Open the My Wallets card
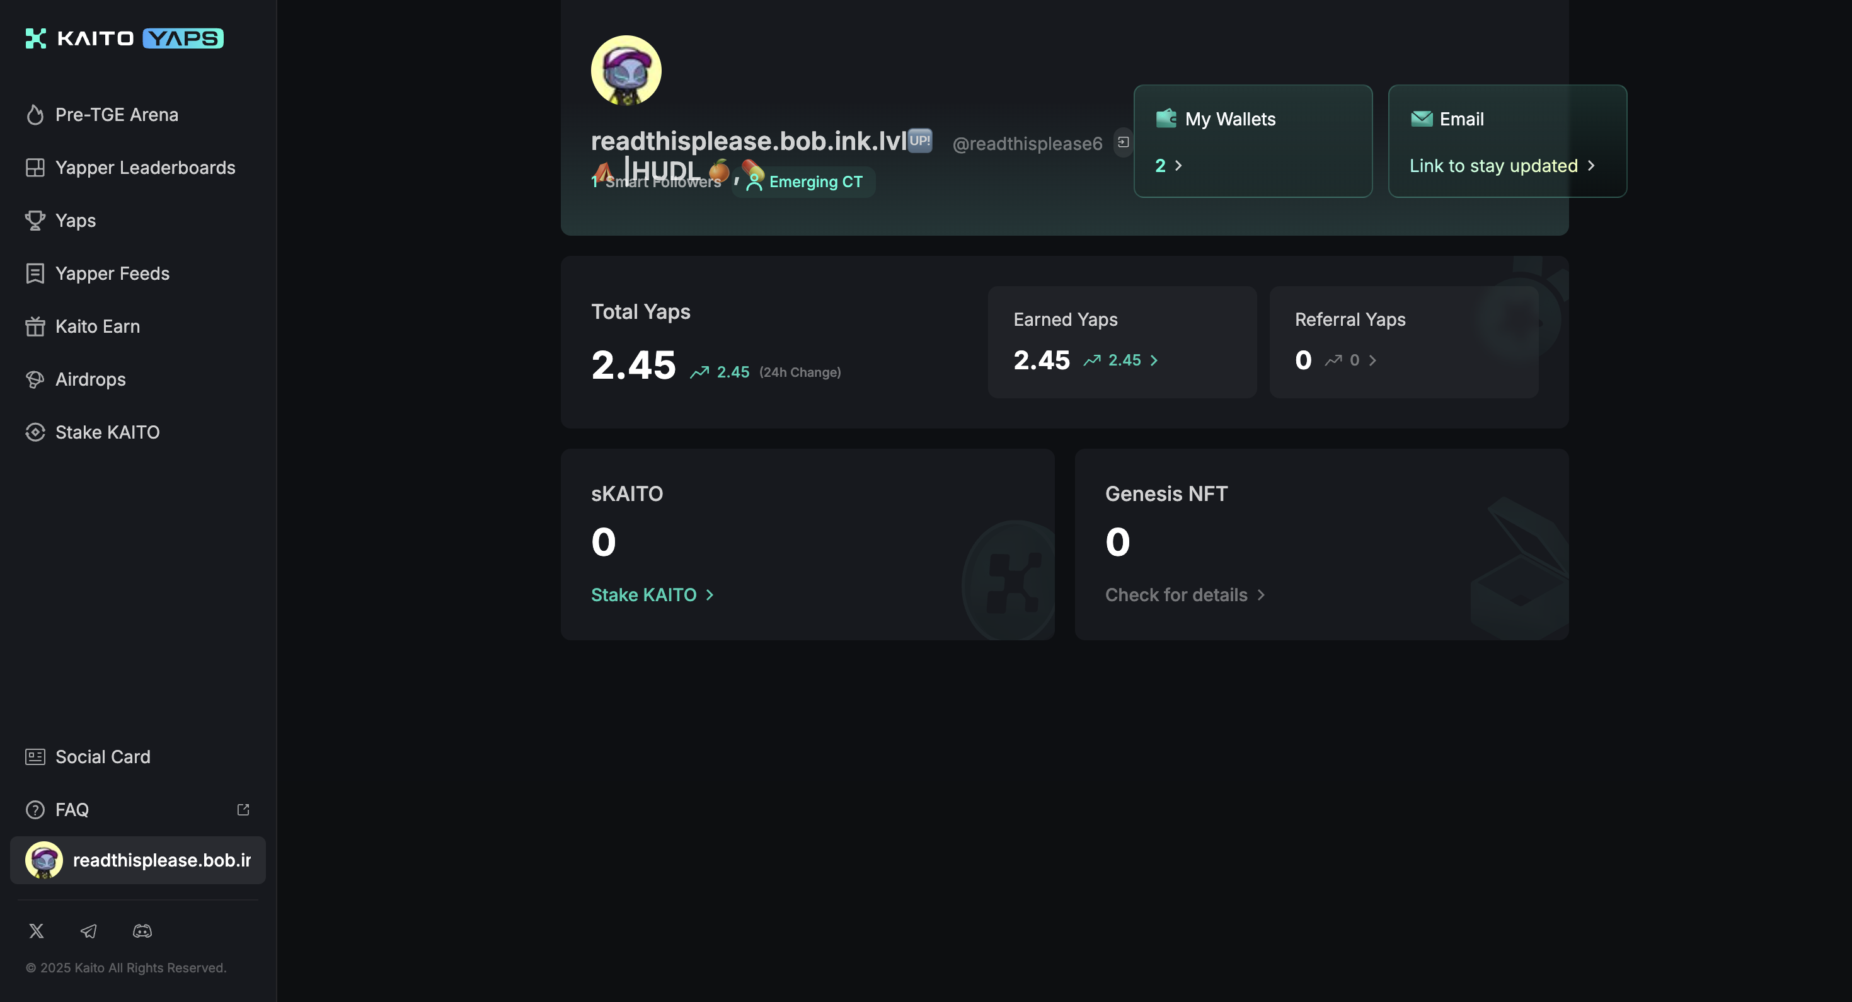 tap(1252, 141)
